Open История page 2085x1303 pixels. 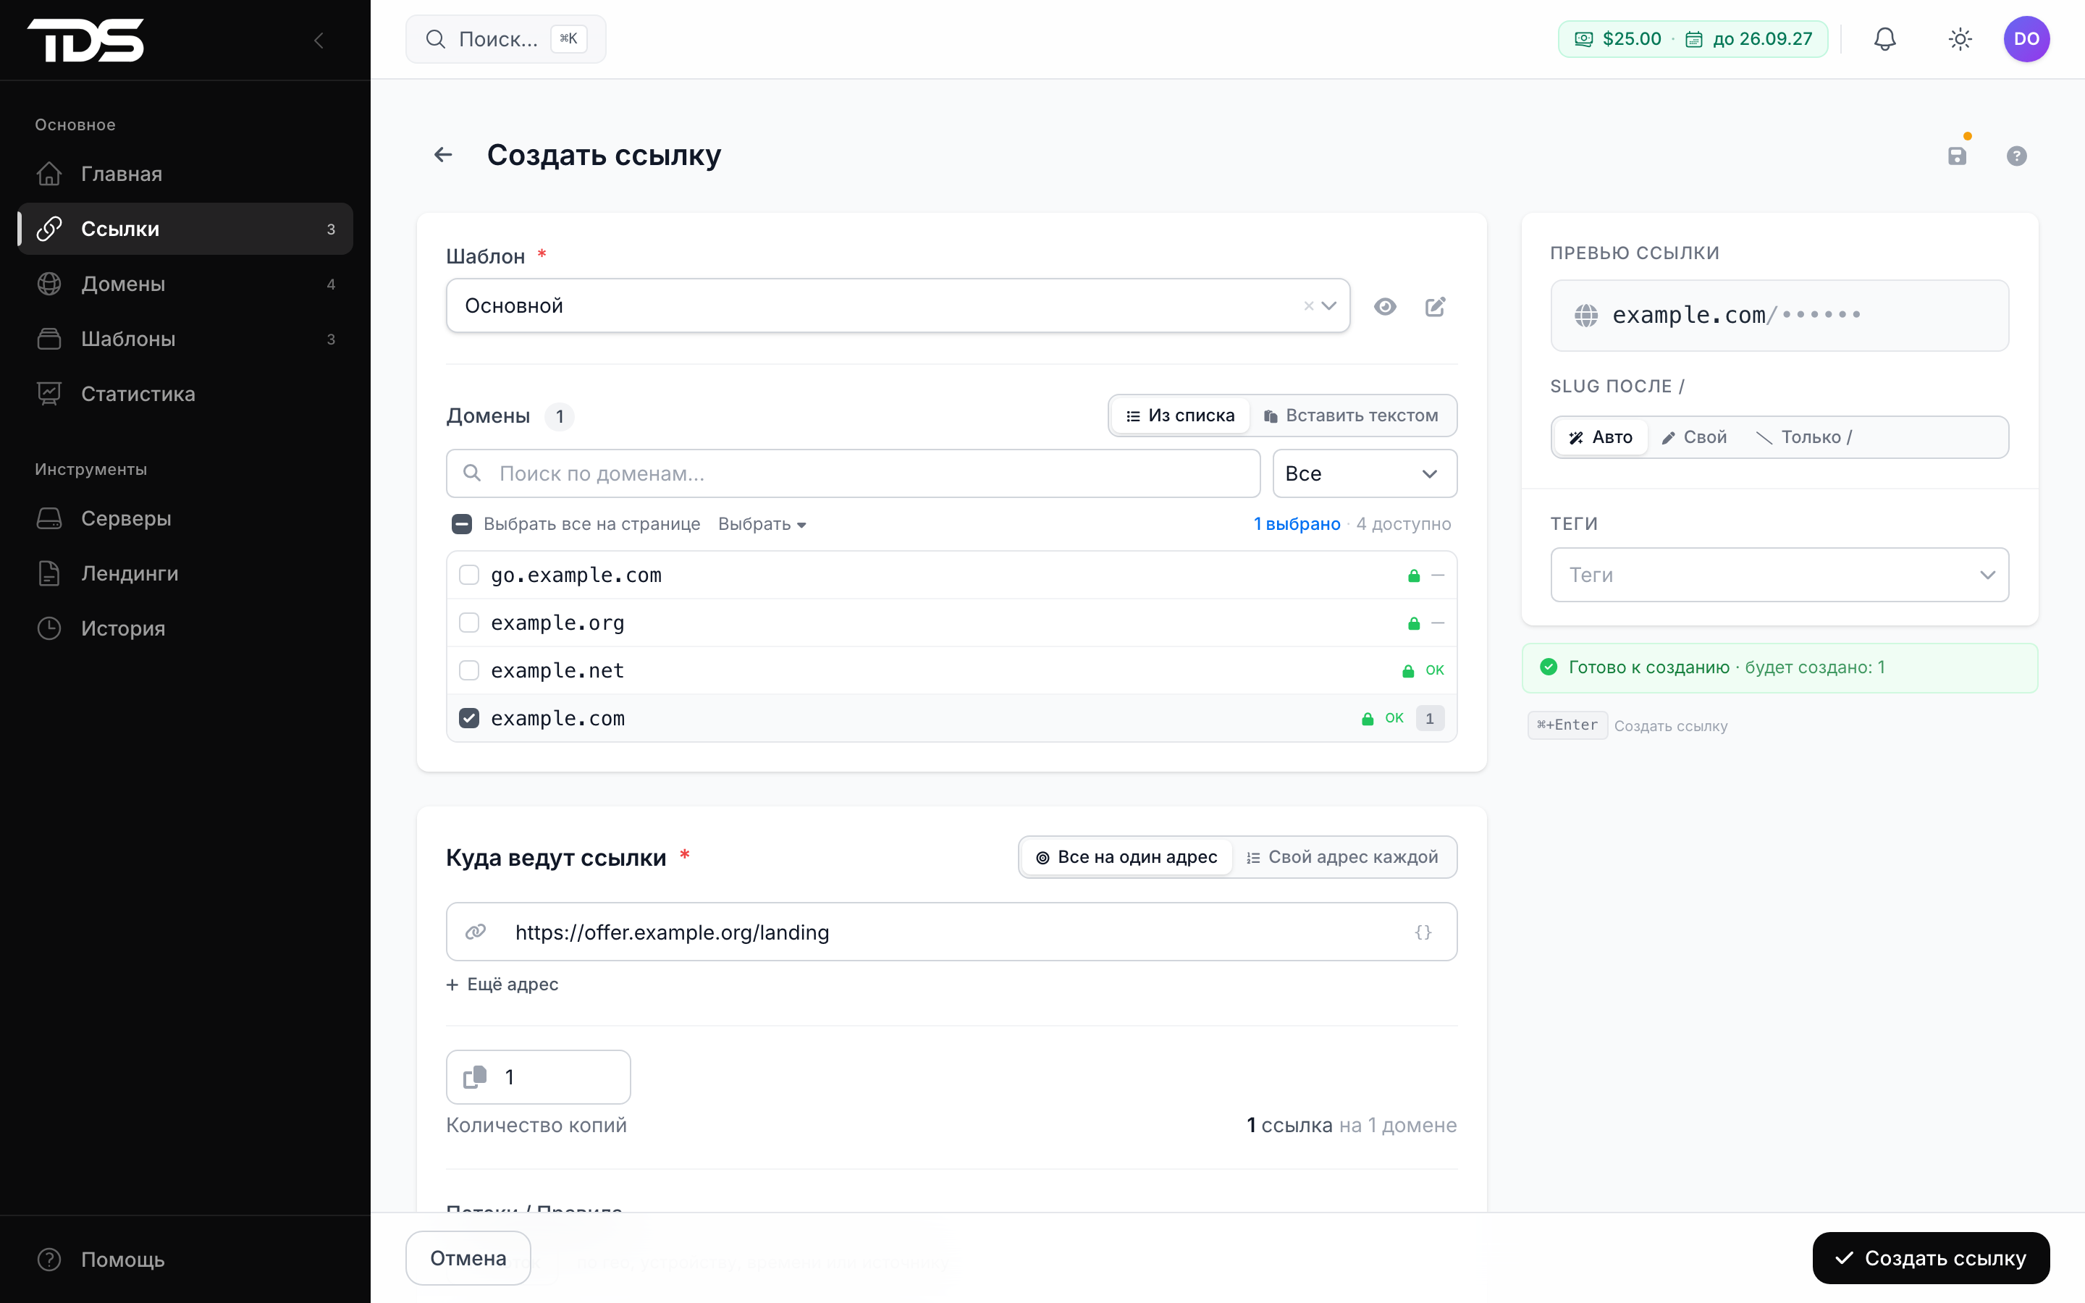point(185,628)
